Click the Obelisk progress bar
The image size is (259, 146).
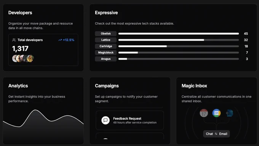pyautogui.click(x=179, y=33)
